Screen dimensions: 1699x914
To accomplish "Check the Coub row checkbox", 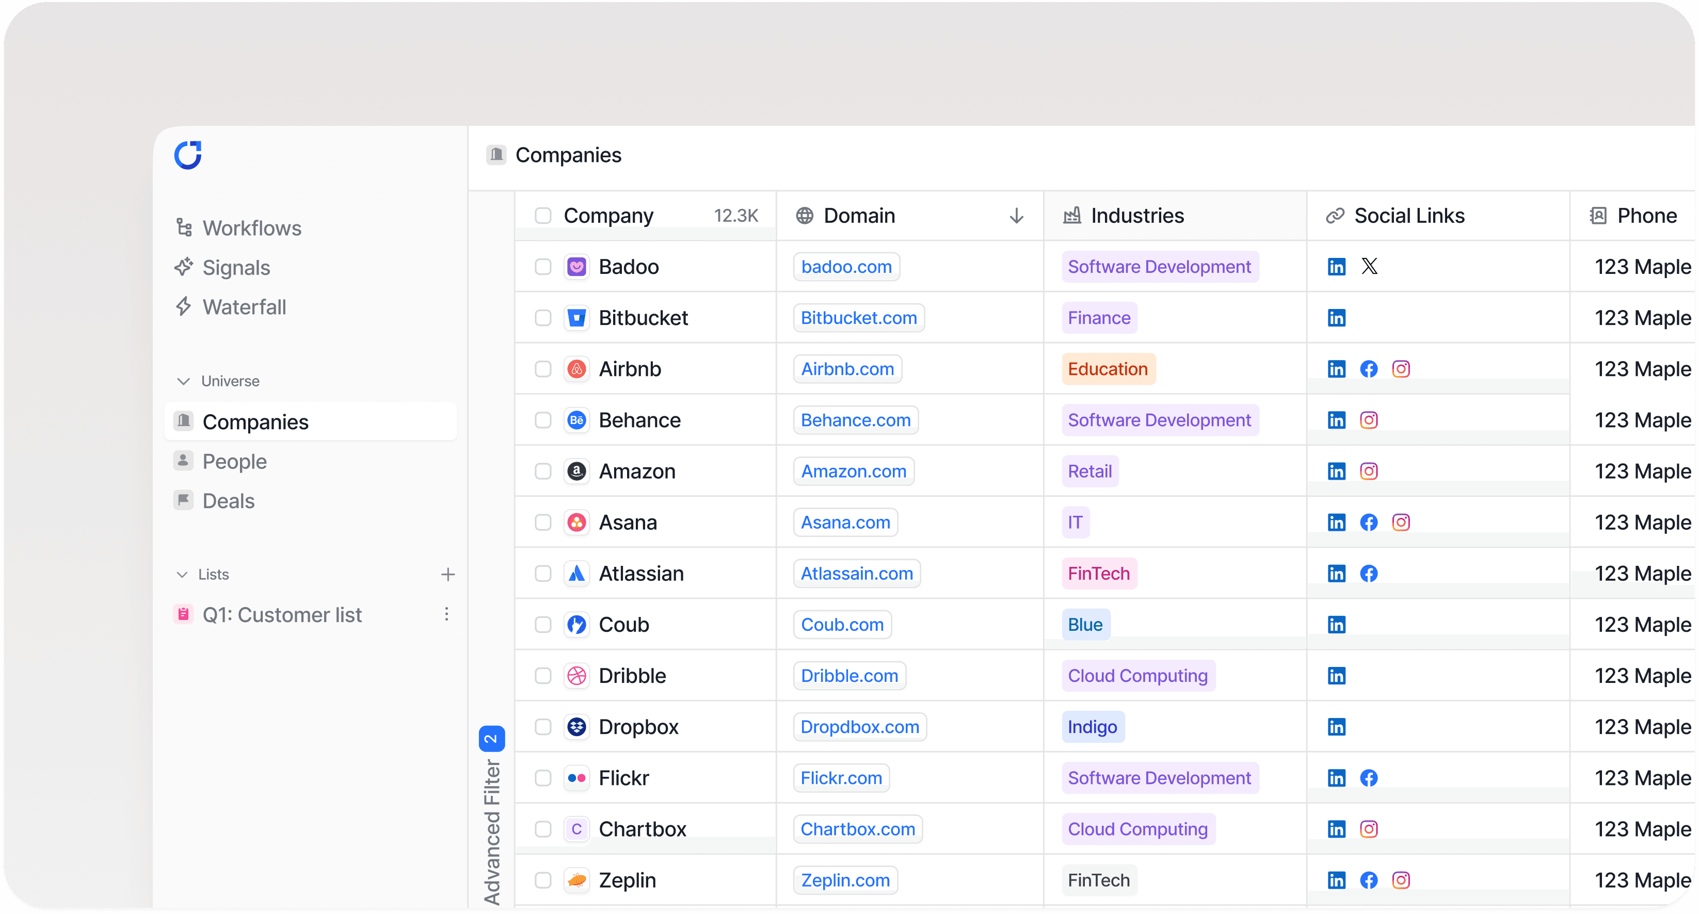I will [x=543, y=624].
